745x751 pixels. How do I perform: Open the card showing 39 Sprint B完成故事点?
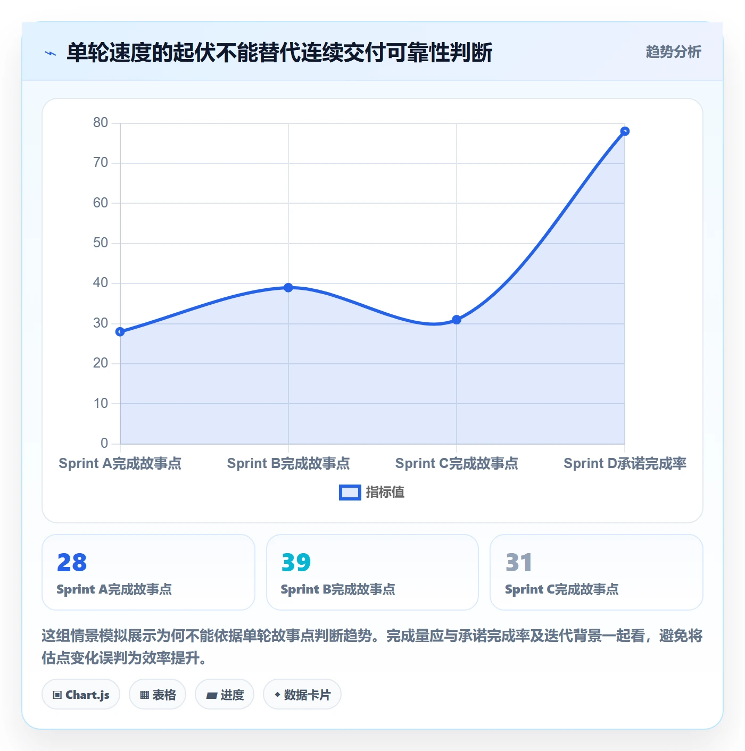coord(372,572)
